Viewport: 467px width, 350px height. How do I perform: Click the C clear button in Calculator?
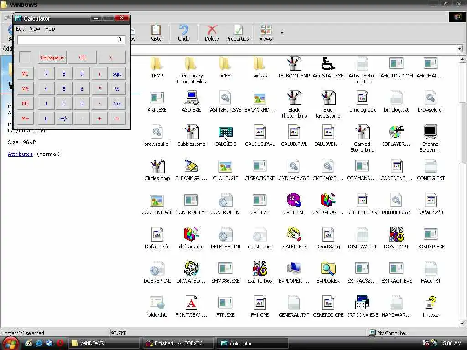[112, 57]
